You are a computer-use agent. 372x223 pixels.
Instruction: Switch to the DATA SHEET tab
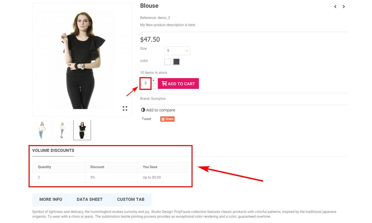pos(90,199)
